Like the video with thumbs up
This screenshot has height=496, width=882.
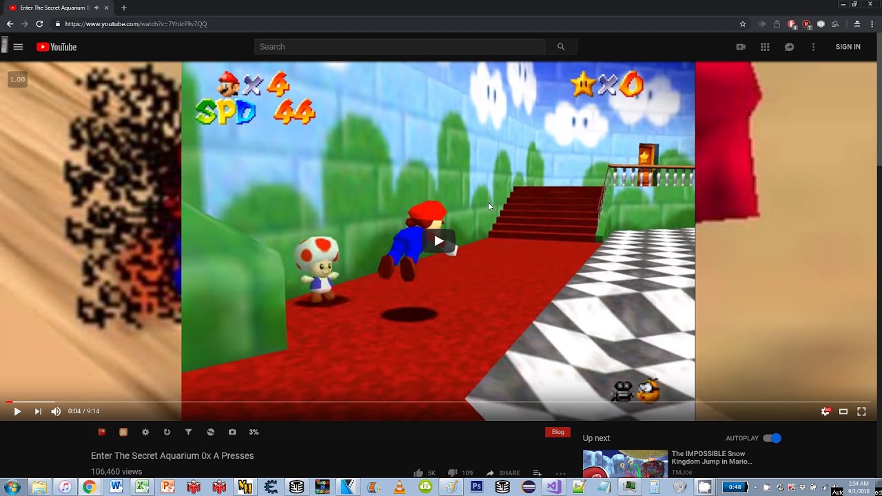coord(418,473)
